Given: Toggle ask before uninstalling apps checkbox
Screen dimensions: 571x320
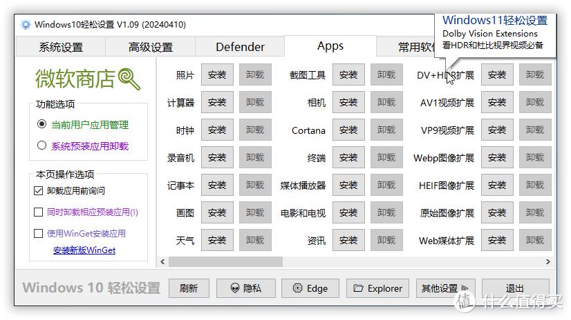Looking at the screenshot, I should coord(38,191).
